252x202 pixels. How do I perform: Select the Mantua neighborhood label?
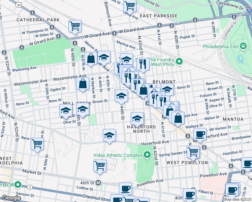(233, 119)
